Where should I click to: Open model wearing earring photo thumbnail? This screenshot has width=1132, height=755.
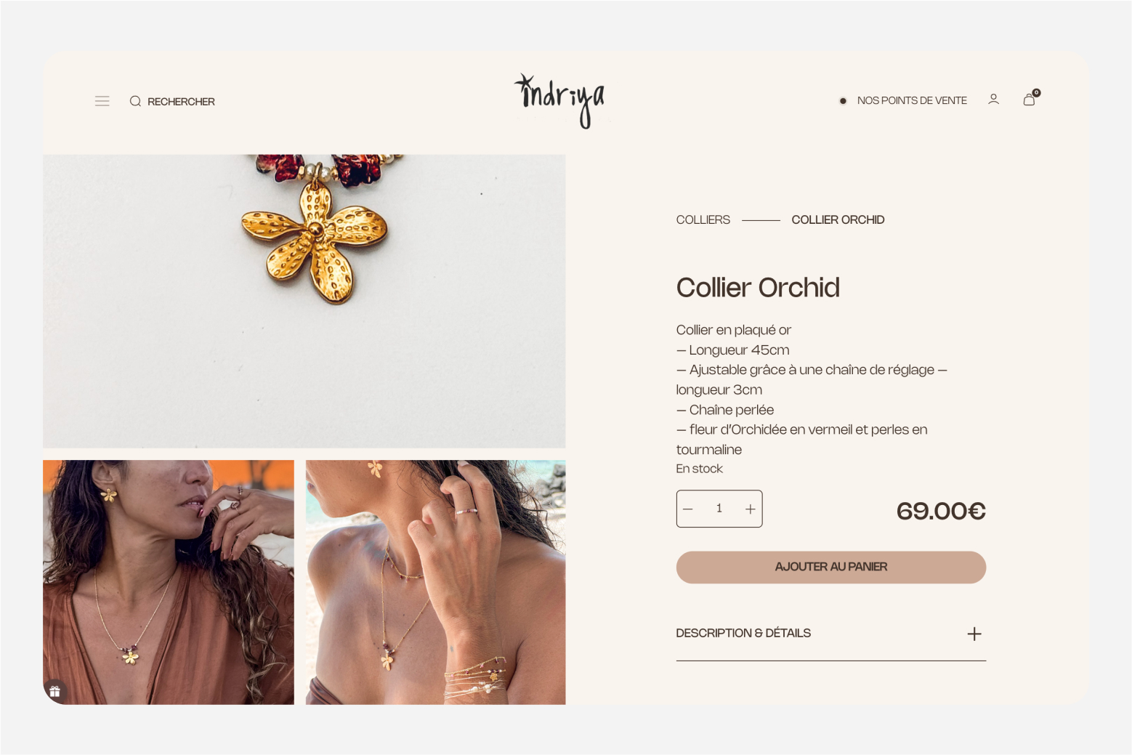169,582
